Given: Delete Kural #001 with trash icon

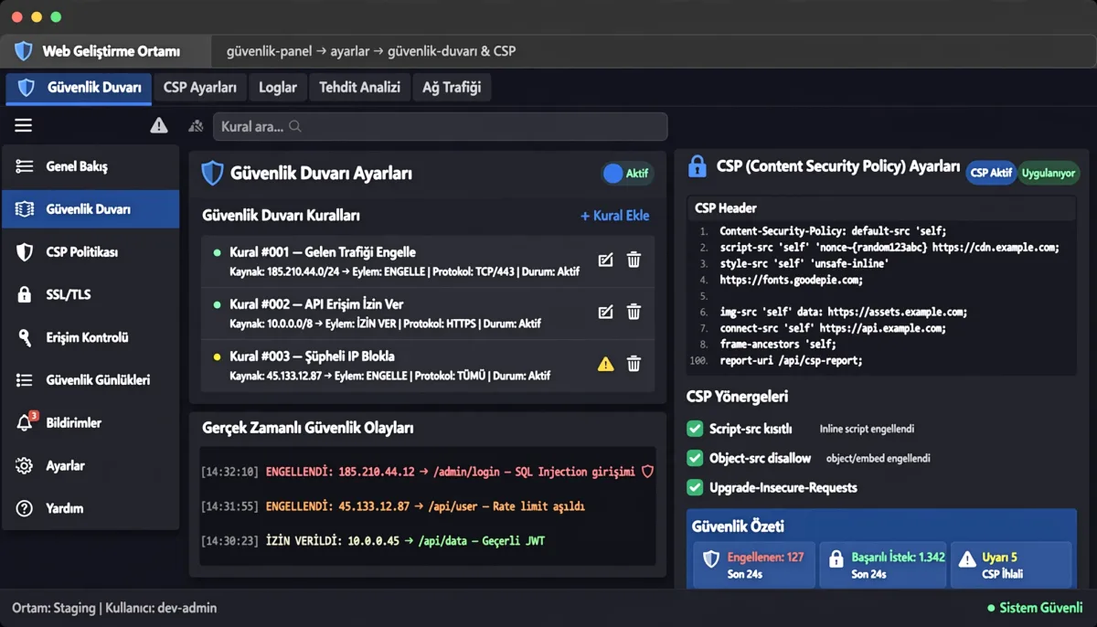Looking at the screenshot, I should [634, 260].
